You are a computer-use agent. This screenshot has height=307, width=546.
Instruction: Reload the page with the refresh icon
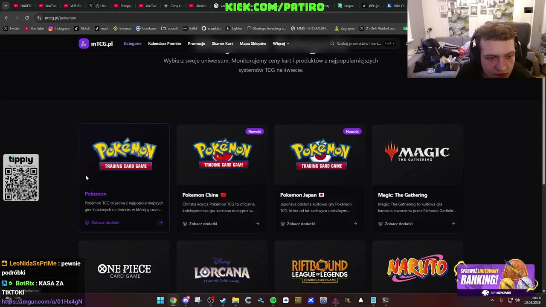tap(27, 18)
